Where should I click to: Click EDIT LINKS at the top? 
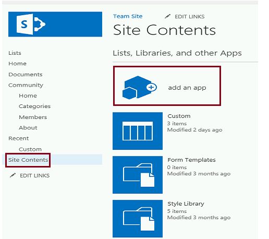pos(190,17)
